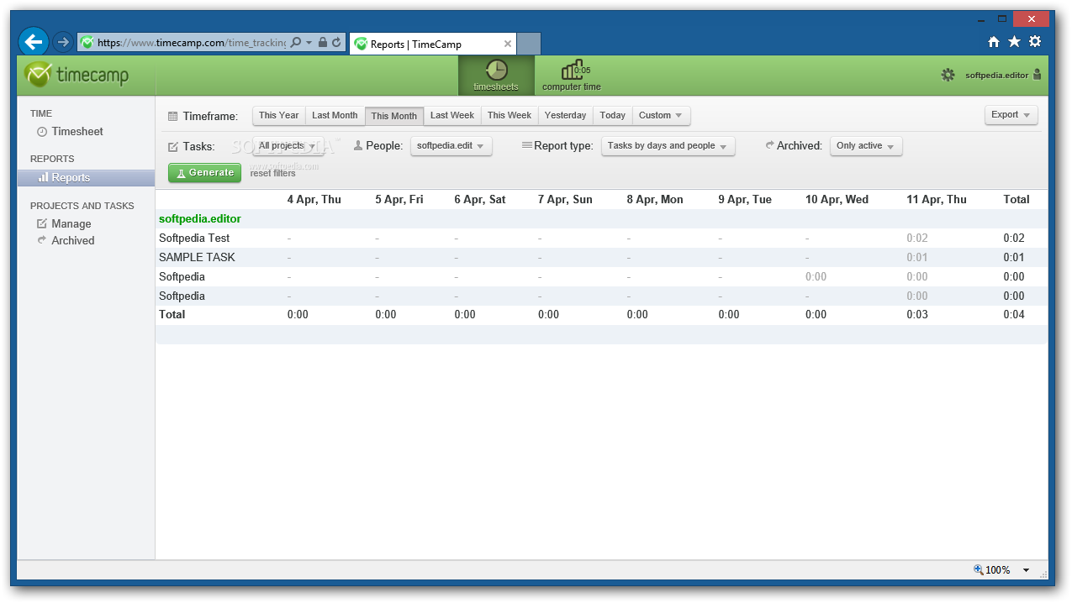The height and width of the screenshot is (603, 1072).
Task: Click the browser forward arrow button
Action: (x=62, y=41)
